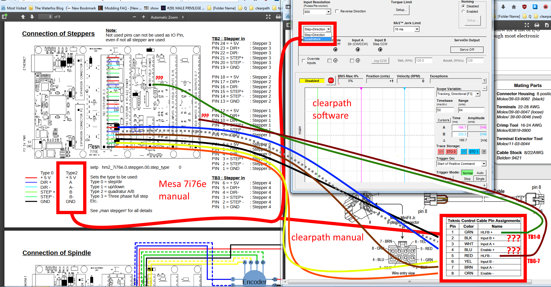Enable the Override Inputs checkbox
Image resolution: width=551 pixels, height=287 pixels.
[304, 61]
